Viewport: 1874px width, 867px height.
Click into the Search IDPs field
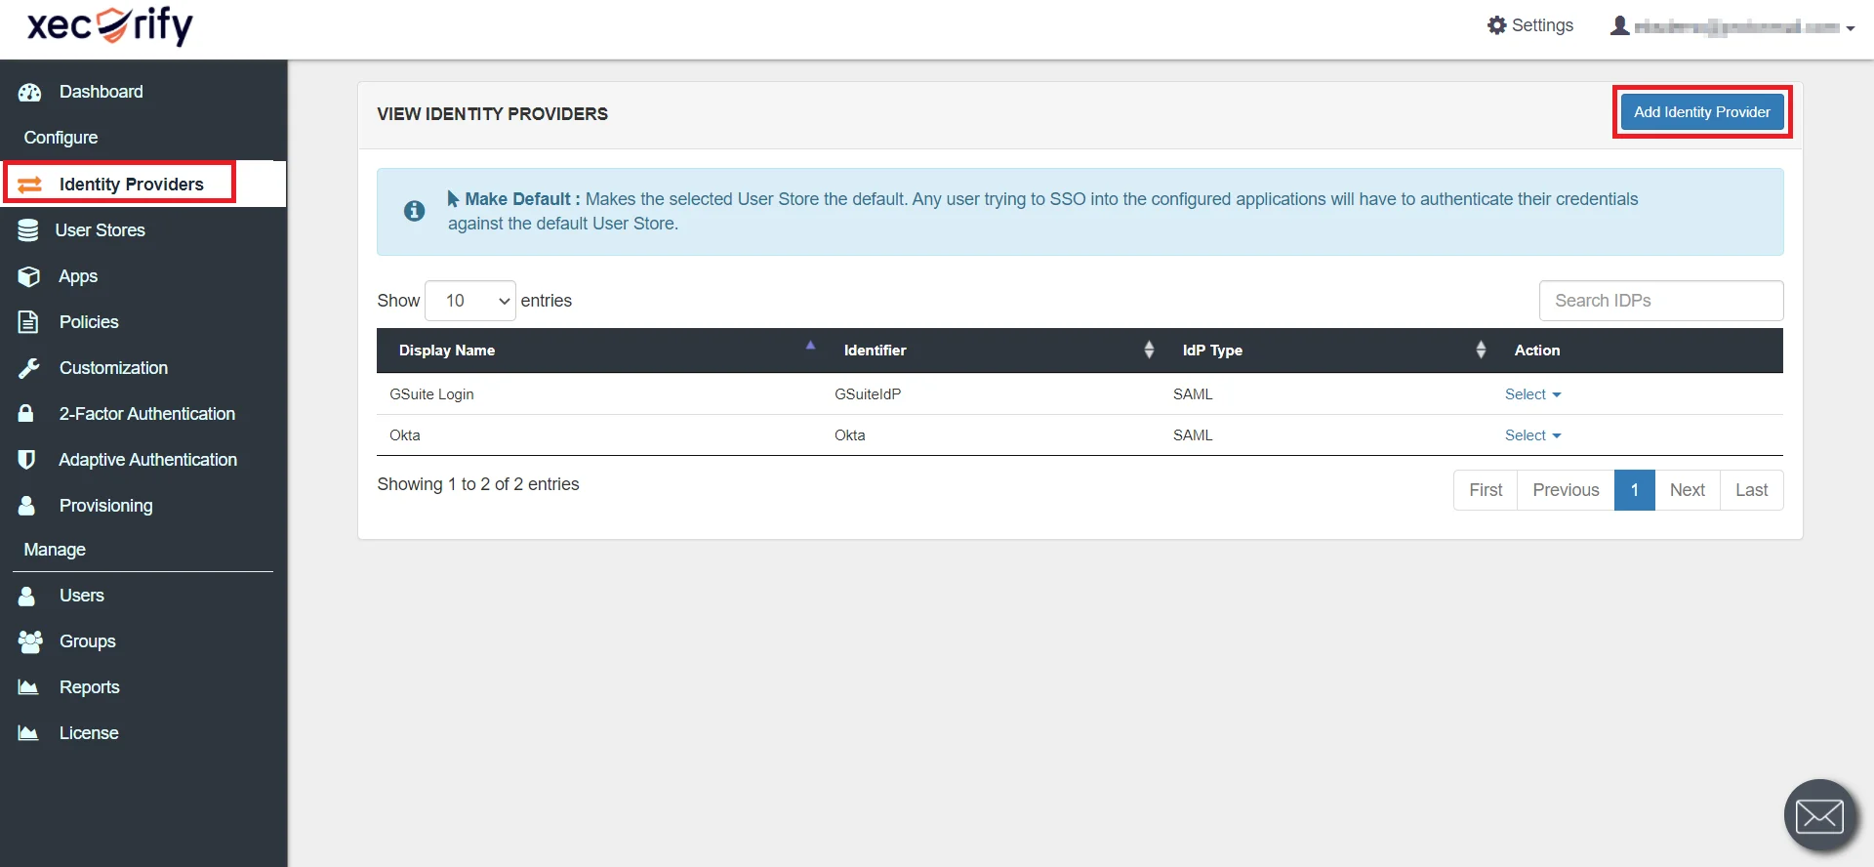click(x=1660, y=301)
